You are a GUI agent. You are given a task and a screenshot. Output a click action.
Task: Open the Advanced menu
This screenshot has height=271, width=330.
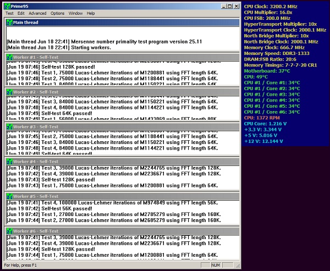click(37, 13)
